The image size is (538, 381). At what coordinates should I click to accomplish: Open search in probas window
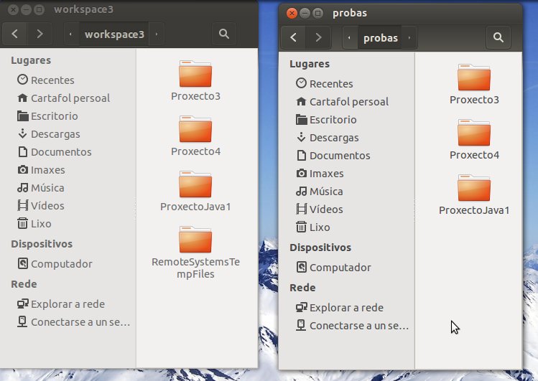(498, 37)
